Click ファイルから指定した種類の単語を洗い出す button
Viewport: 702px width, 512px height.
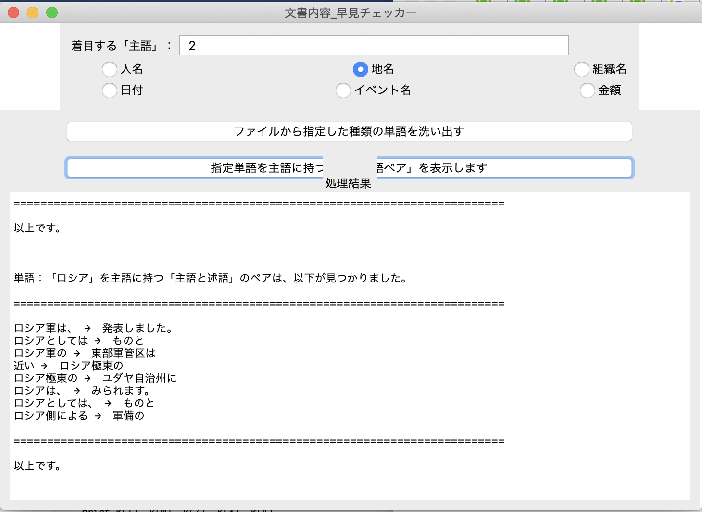[x=350, y=131]
